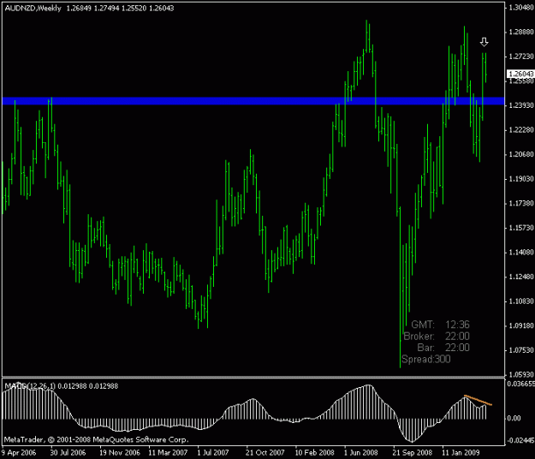The height and width of the screenshot is (459, 535).
Task: Click the 11 Jan 2009 date label
Action: pos(461,453)
